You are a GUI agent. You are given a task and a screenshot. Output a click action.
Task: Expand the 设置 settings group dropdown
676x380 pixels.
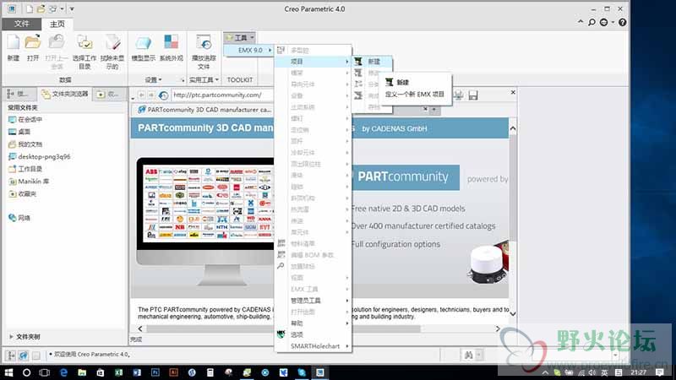(x=153, y=79)
